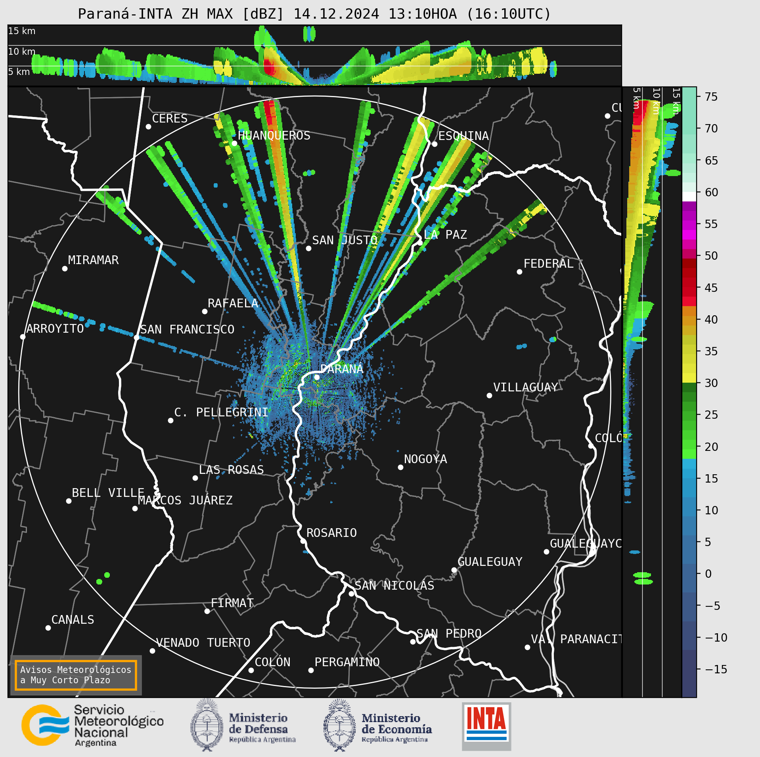
Task: Click the SAN JUSTO city label
Action: click(345, 240)
